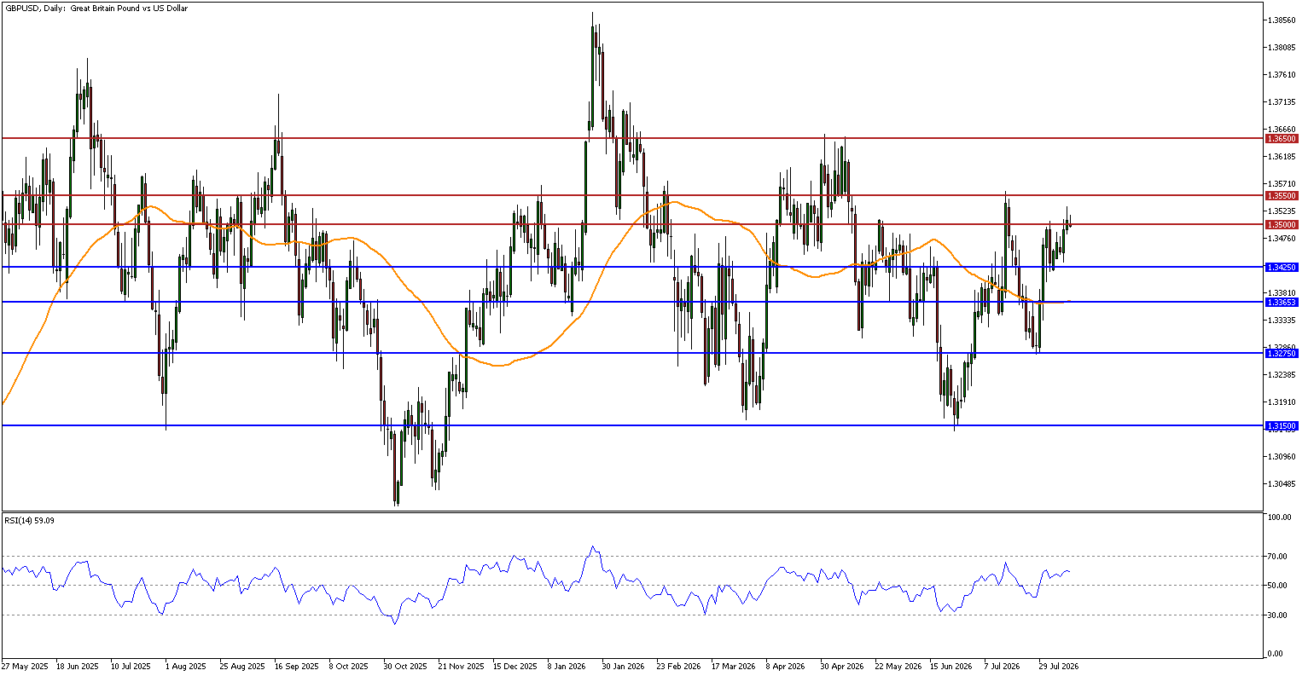Click the 1.36185 price axis value

coord(1282,156)
